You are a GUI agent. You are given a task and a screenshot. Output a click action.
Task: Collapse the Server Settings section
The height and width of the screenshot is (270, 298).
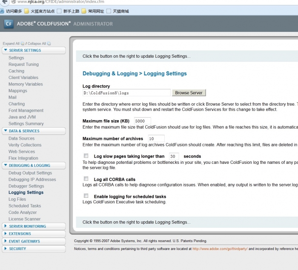34,51
